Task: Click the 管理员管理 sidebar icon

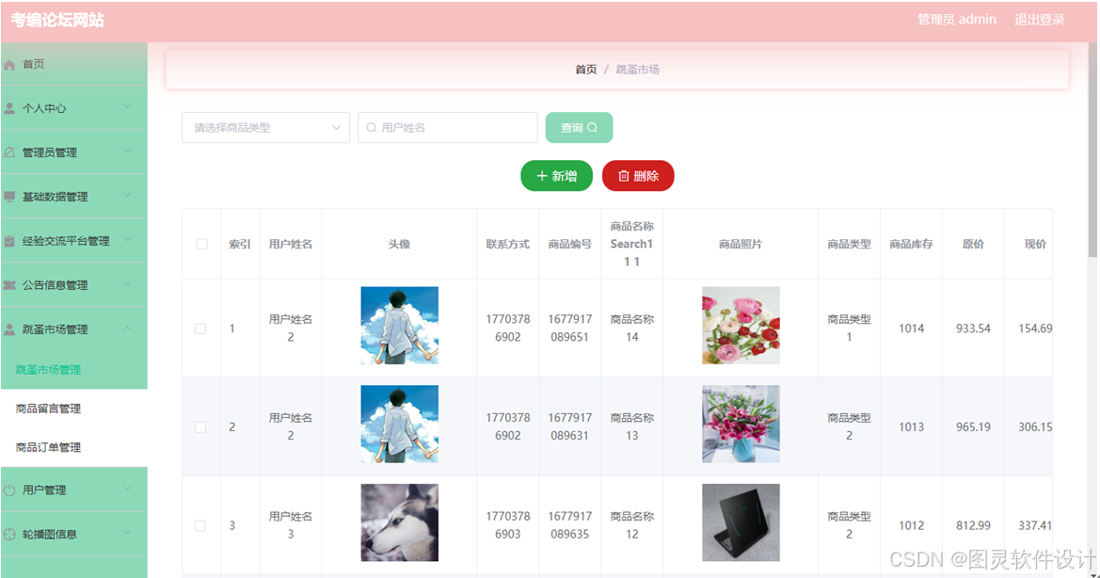Action: click(x=9, y=152)
